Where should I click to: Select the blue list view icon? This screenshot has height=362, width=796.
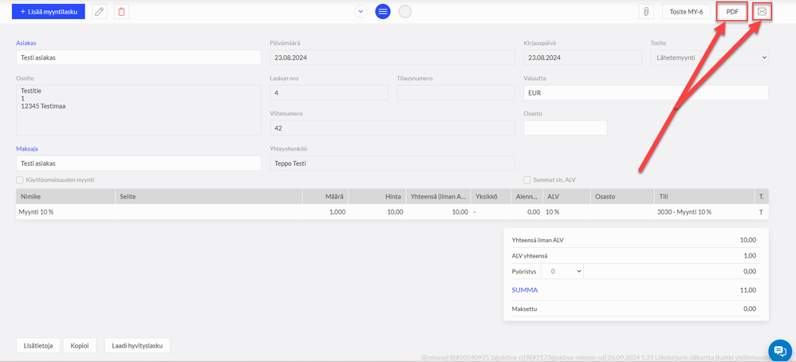pyautogui.click(x=383, y=11)
